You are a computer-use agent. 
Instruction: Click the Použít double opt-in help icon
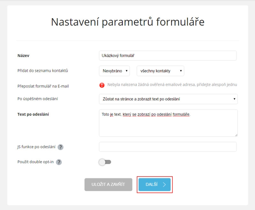(59, 162)
